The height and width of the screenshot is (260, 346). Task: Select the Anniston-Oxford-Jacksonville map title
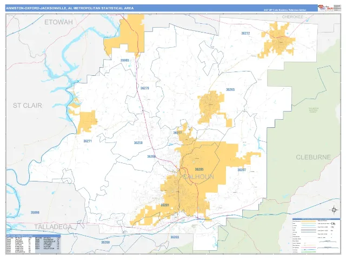click(x=70, y=8)
